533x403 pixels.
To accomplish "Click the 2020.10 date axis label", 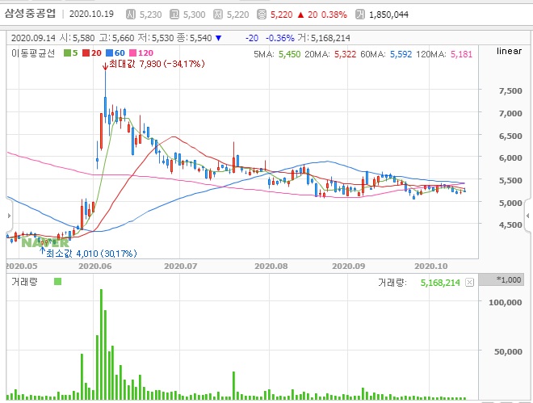I will coord(430,266).
